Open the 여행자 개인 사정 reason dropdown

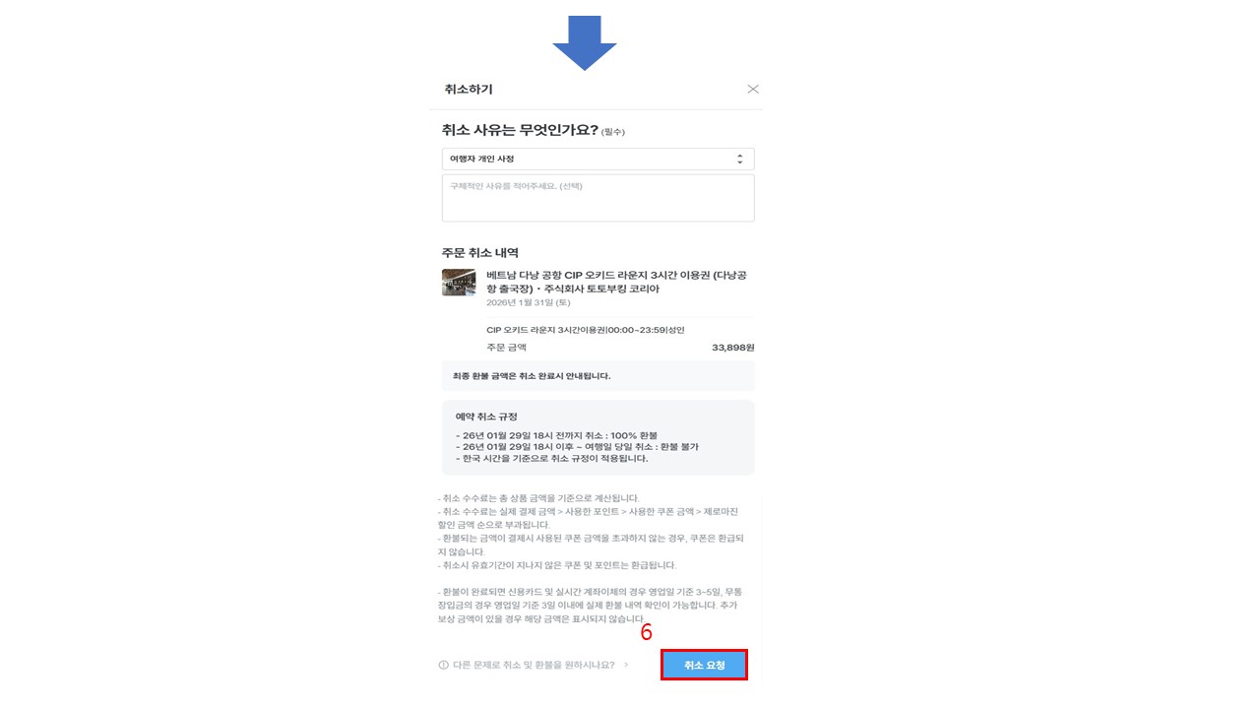pyautogui.click(x=598, y=159)
